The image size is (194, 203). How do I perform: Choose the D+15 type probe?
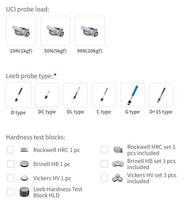pyautogui.click(x=161, y=95)
